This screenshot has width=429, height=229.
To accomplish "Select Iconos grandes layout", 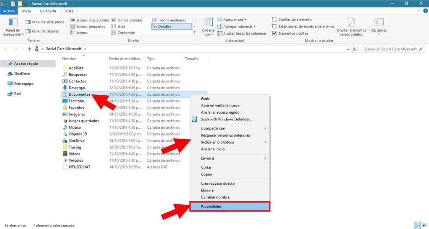I will tap(127, 20).
